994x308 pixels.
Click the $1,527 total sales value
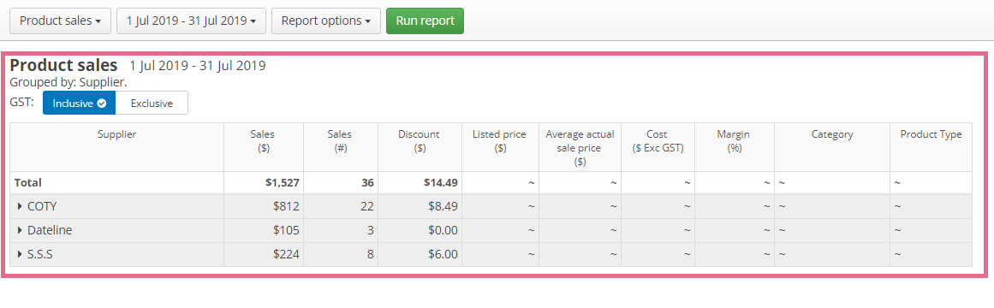click(x=282, y=182)
